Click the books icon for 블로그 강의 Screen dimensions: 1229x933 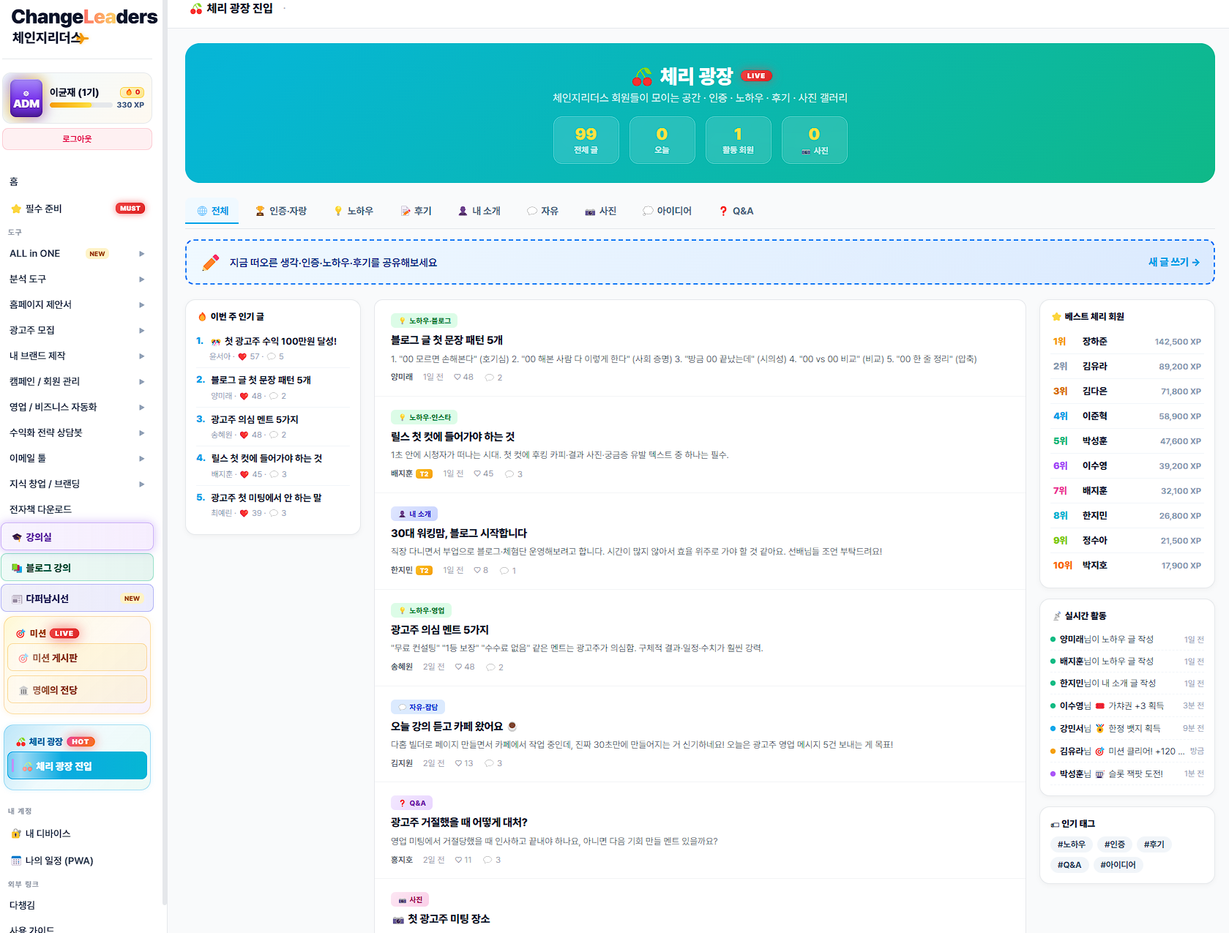[17, 568]
